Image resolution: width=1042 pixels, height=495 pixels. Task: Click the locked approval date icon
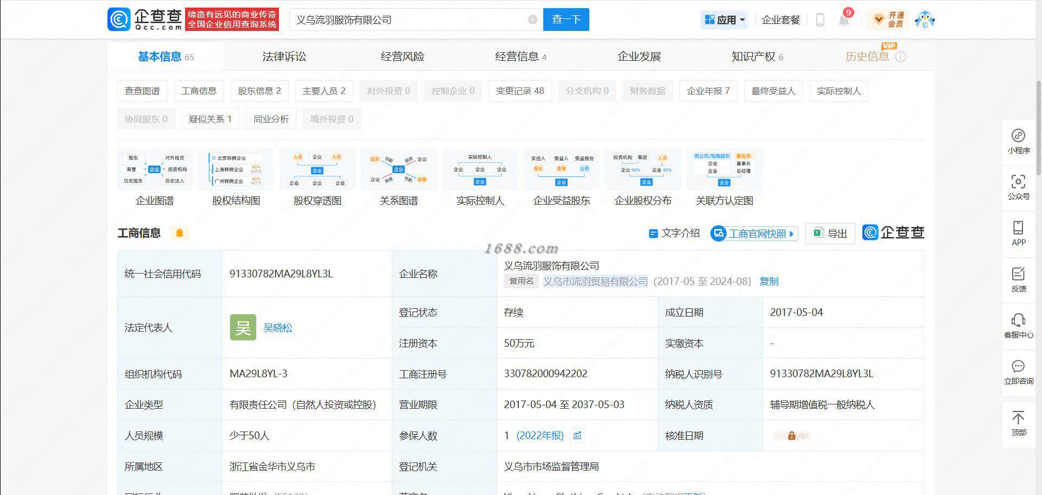792,435
